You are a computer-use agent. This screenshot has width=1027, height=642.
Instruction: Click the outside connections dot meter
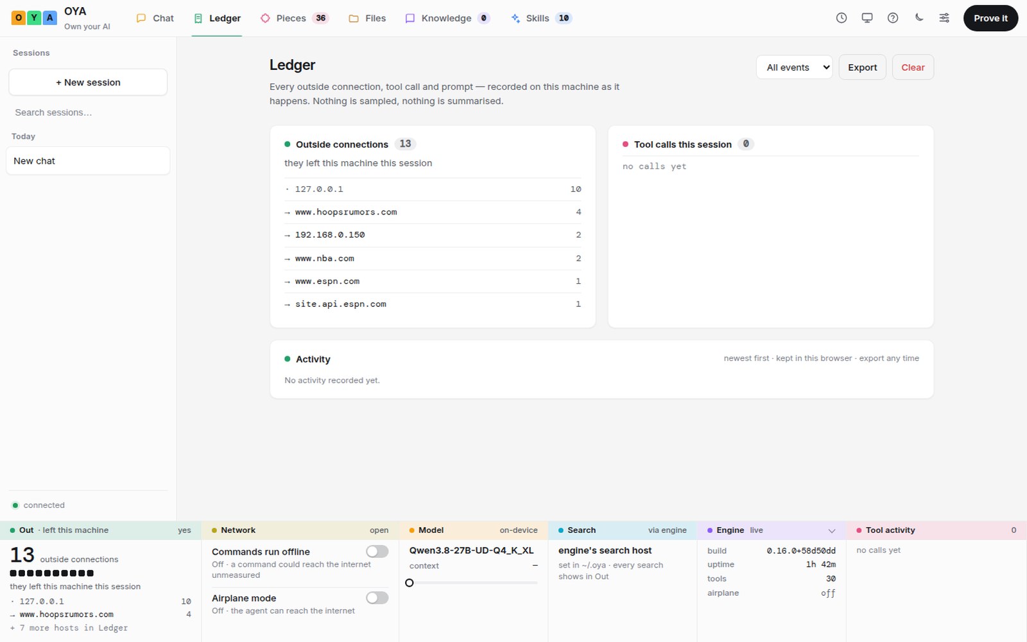coord(52,573)
